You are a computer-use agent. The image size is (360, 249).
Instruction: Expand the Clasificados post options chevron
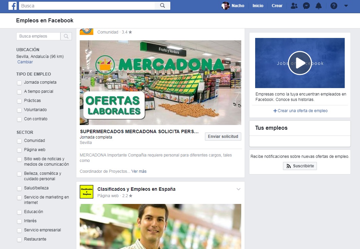tap(239, 189)
